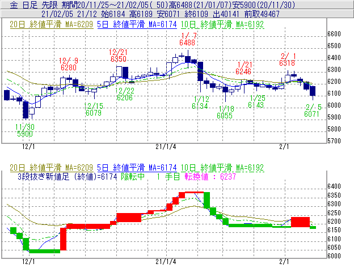Click lower chart's 10日 終値平滑 MA=6192 legend
The height and width of the screenshot is (268, 354).
(x=222, y=168)
